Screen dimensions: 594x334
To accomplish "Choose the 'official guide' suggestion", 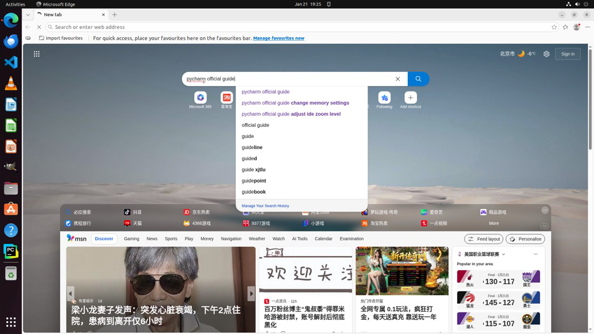I will (301, 125).
